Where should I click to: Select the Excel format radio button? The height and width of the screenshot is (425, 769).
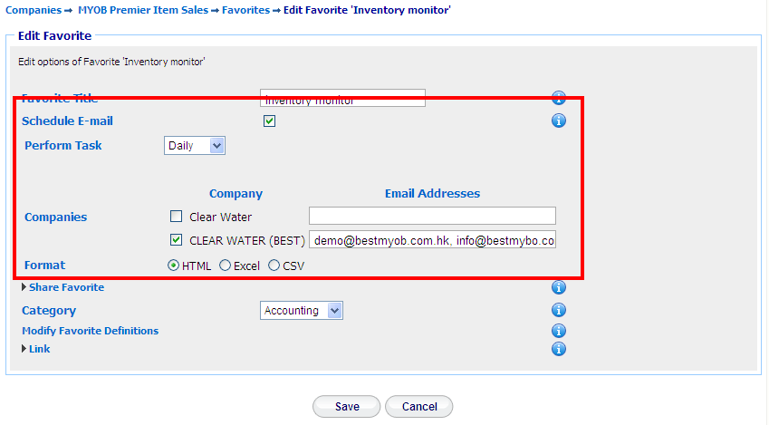click(225, 266)
